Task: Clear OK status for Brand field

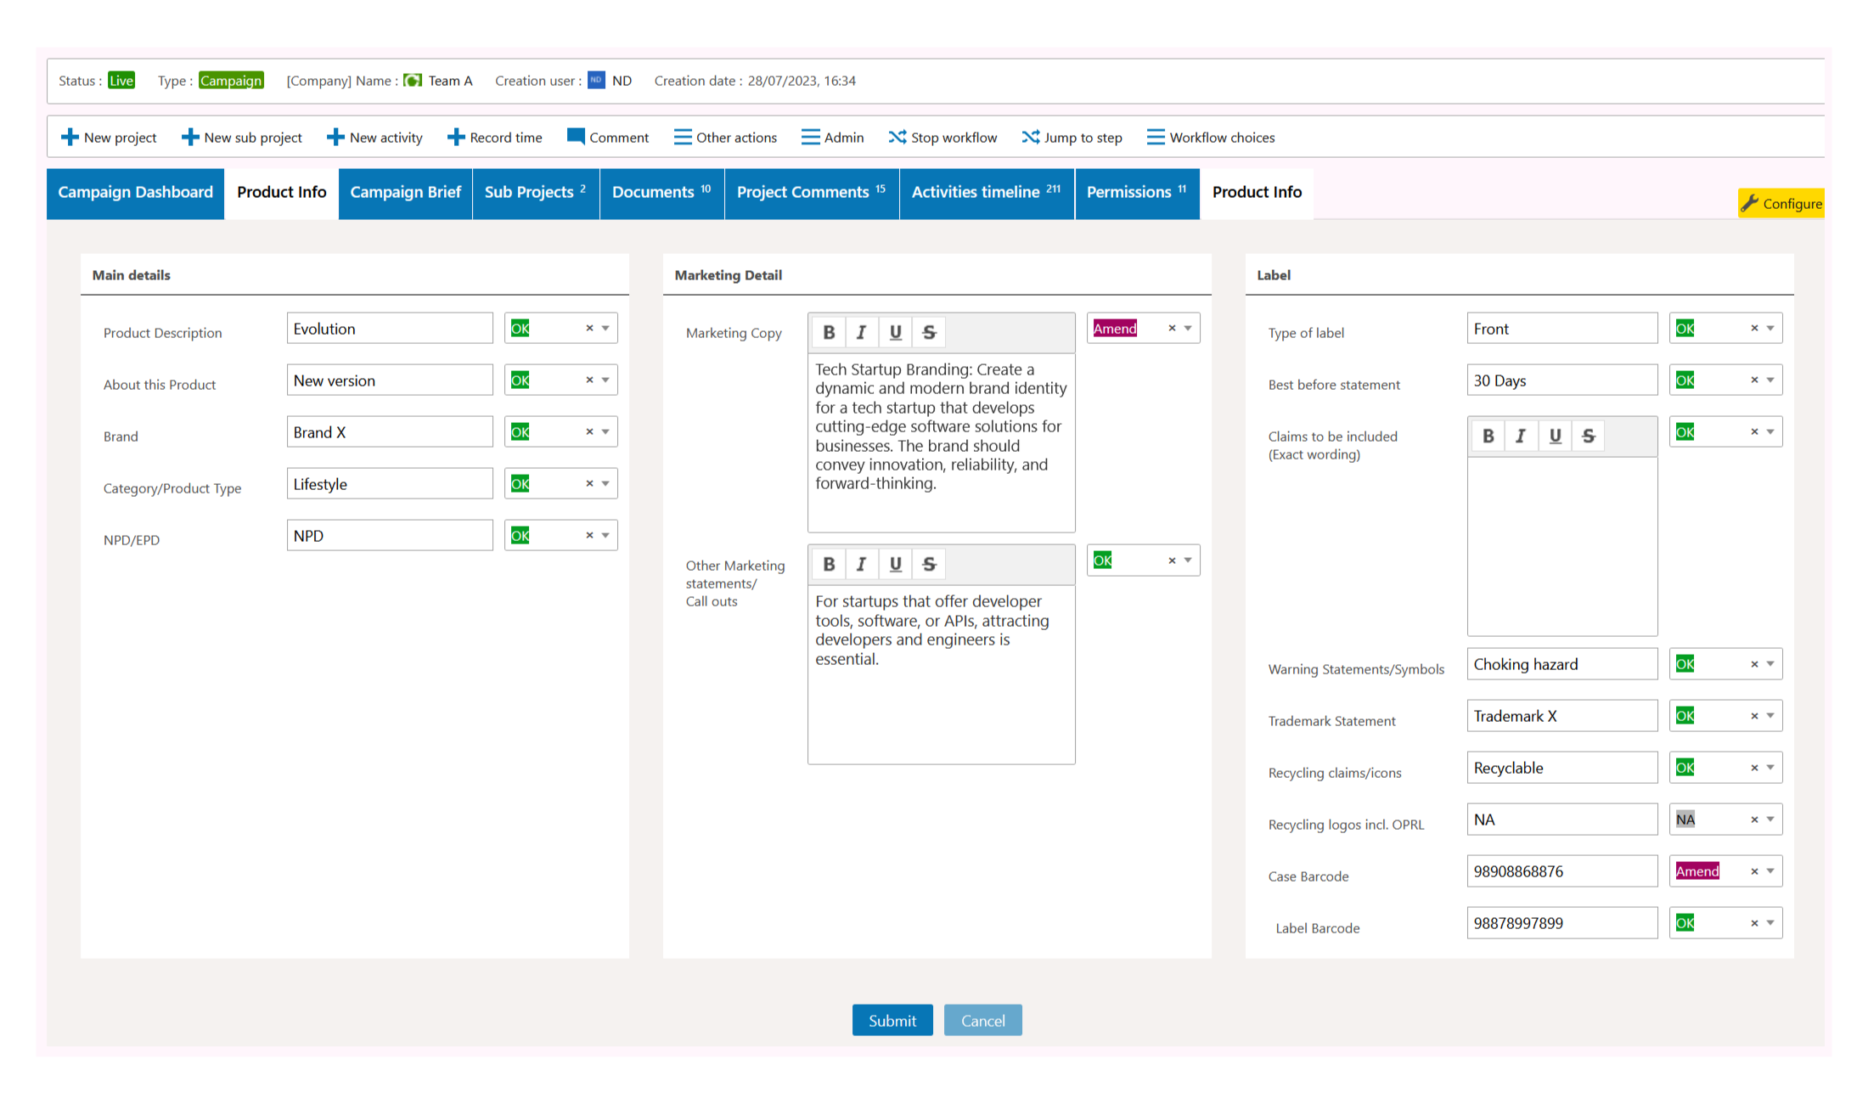Action: 589,432
